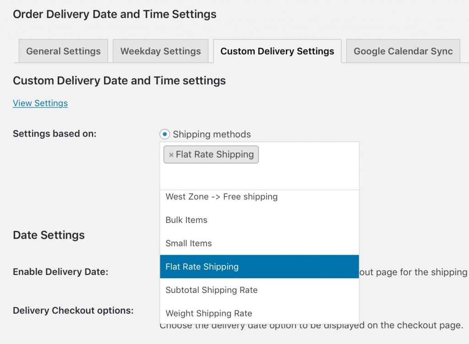This screenshot has height=344, width=469.
Task: Click the selected Flat Rate Shipping chip text
Action: tap(215, 154)
